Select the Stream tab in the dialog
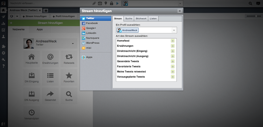Screen dimensions: 263x127 tap(118, 19)
